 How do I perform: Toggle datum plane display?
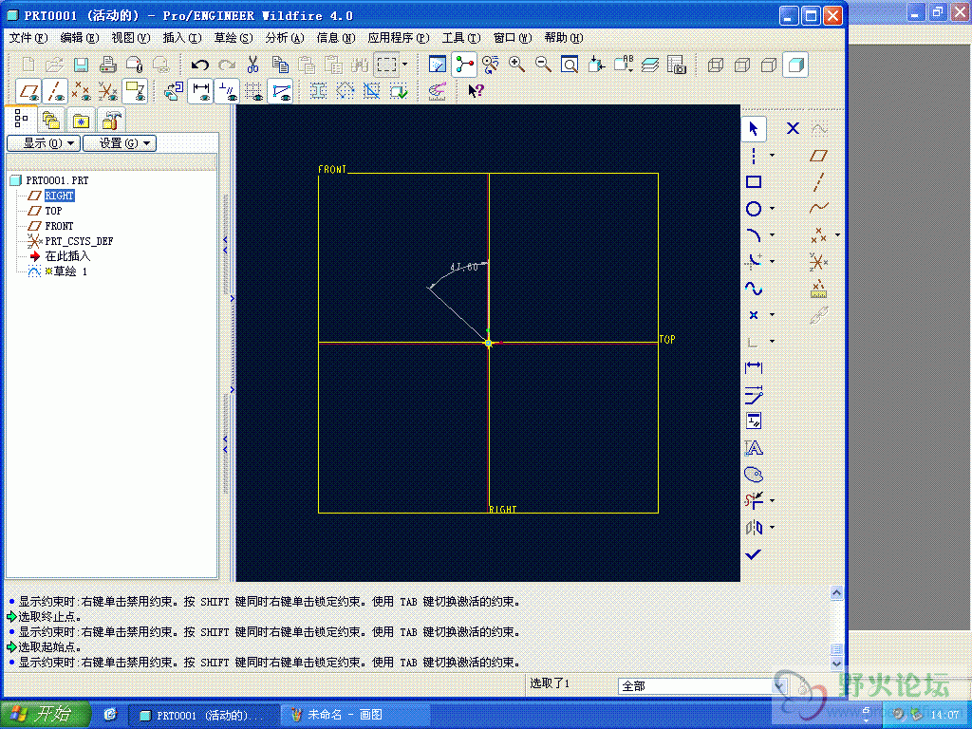click(28, 91)
